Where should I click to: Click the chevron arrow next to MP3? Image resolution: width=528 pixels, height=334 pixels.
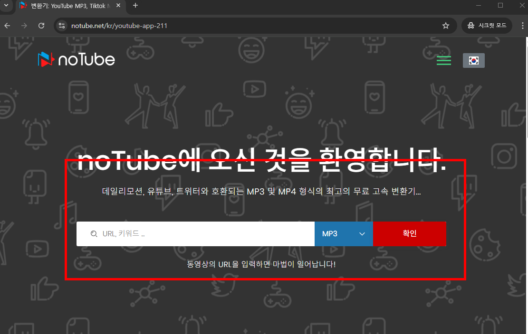click(x=362, y=234)
